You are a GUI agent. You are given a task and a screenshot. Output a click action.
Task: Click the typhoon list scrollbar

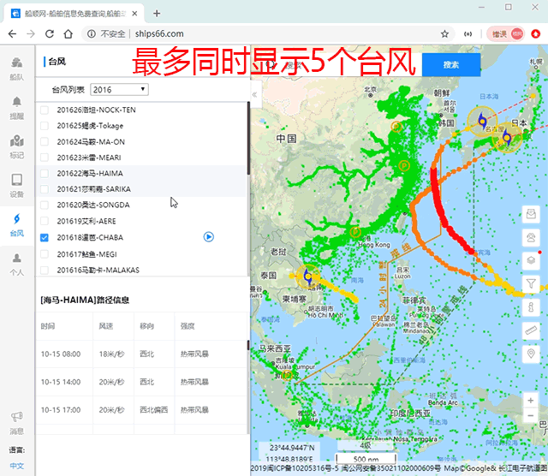[x=248, y=138]
